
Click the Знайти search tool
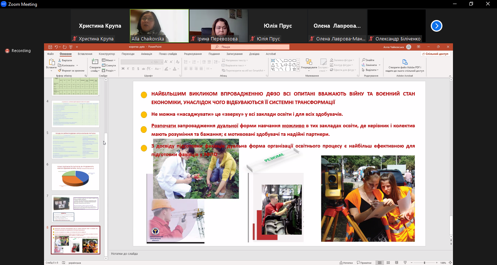[368, 60]
